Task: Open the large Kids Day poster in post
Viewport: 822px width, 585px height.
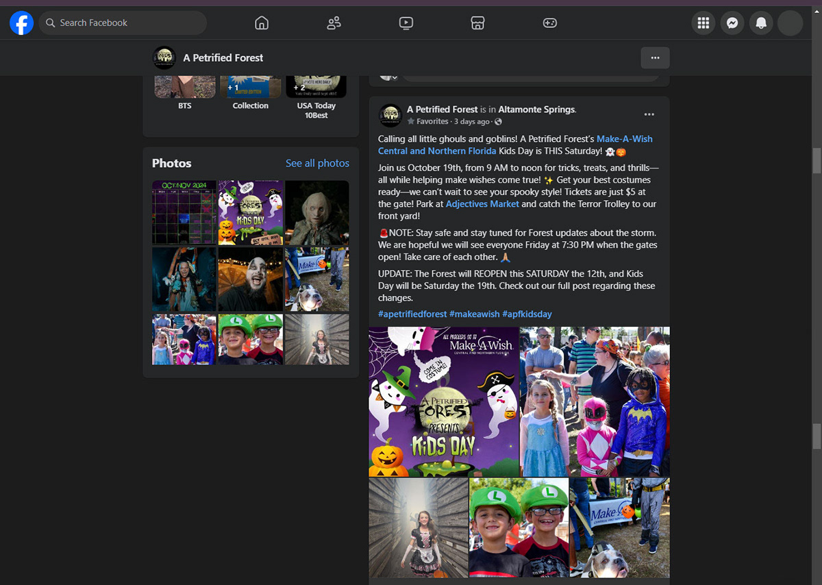Action: (443, 401)
